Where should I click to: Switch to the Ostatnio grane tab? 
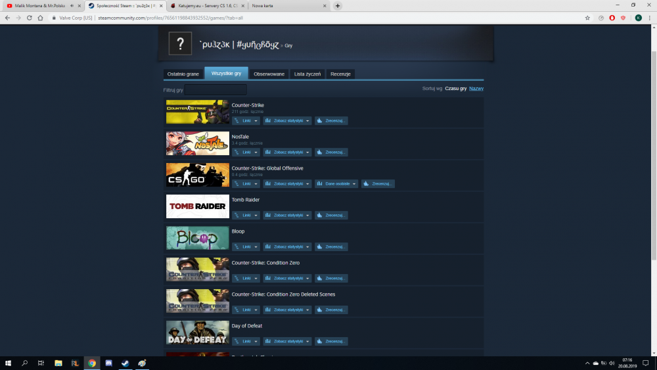click(183, 74)
